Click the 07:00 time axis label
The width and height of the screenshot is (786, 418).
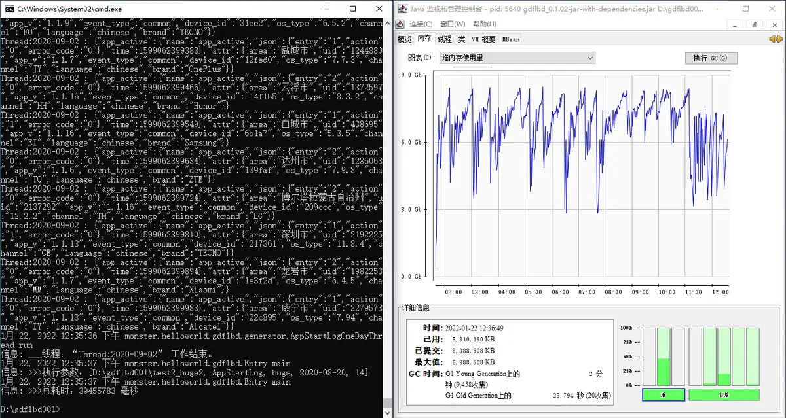[587, 292]
